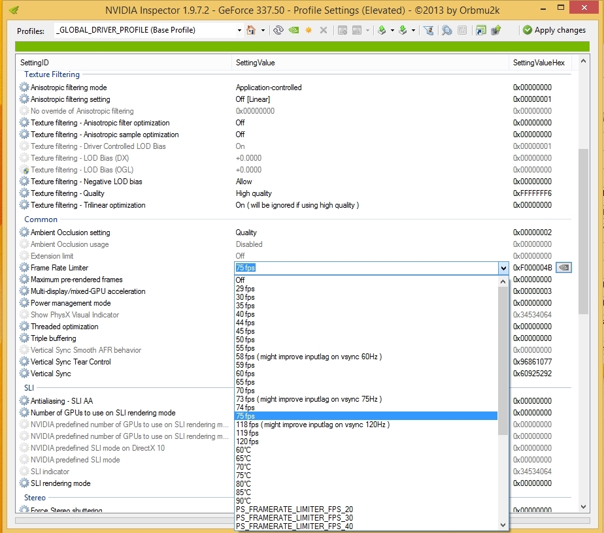Viewport: 604px width, 533px height.
Task: Pick the 80°C option in the list
Action: pos(366,484)
